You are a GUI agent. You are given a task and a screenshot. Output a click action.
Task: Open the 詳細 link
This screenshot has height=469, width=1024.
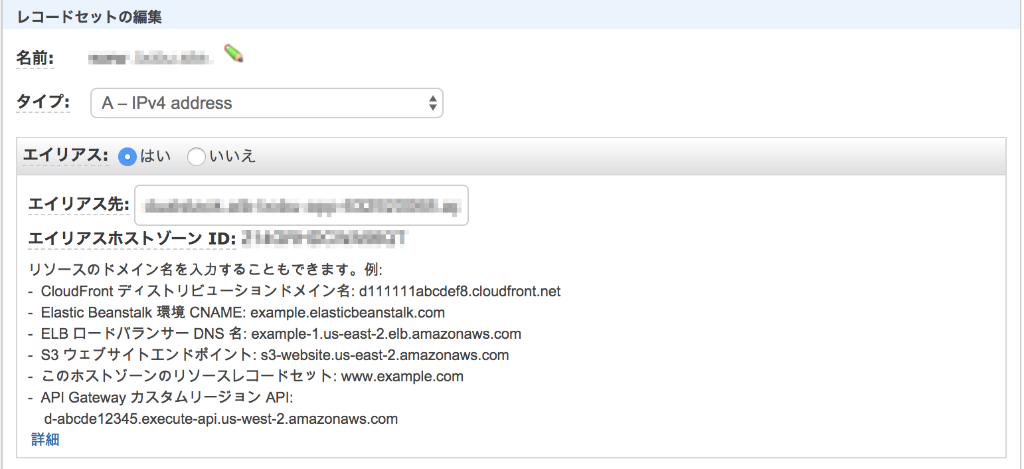pos(44,439)
